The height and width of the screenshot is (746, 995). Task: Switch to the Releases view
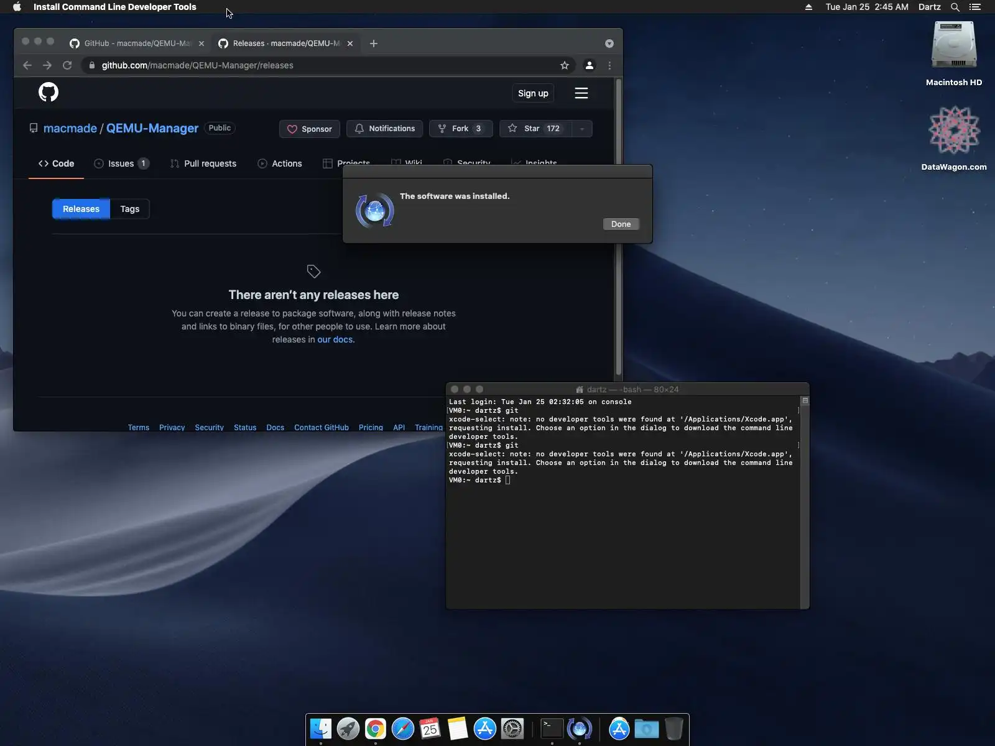point(81,209)
